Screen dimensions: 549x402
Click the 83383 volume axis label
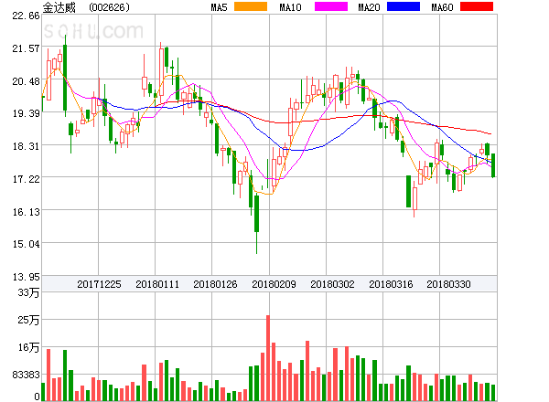pyautogui.click(x=26, y=375)
